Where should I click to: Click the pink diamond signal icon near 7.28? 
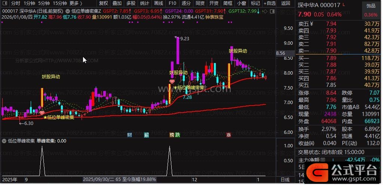pyautogui.click(x=172, y=81)
